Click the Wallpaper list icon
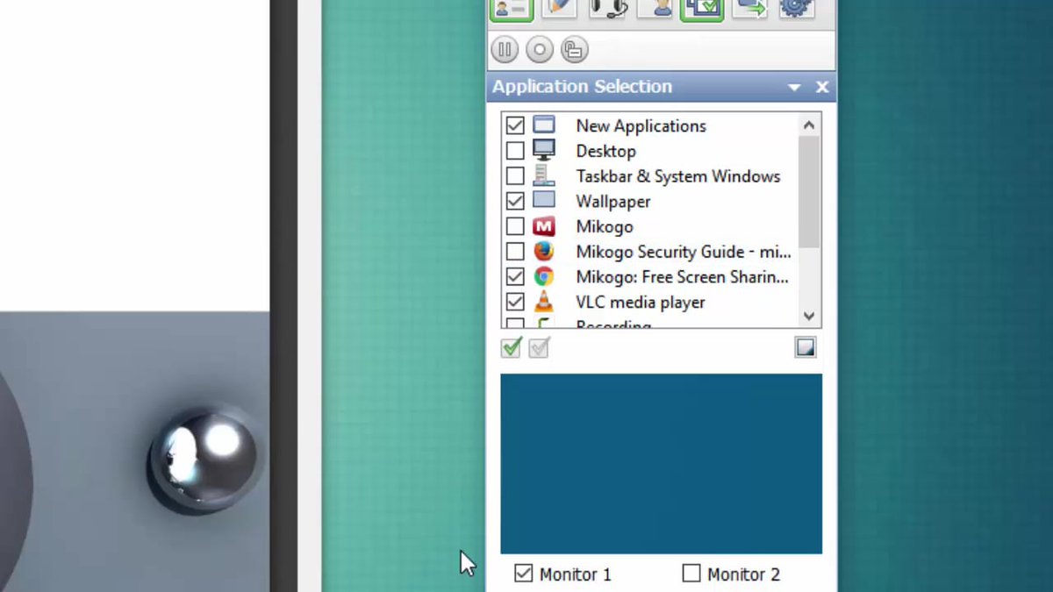 pyautogui.click(x=544, y=200)
